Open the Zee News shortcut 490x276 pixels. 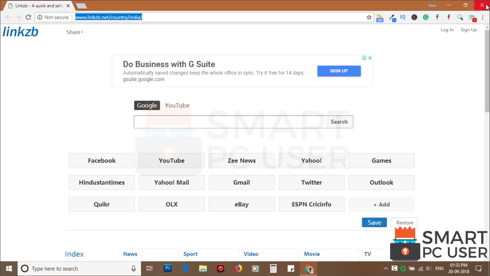242,161
